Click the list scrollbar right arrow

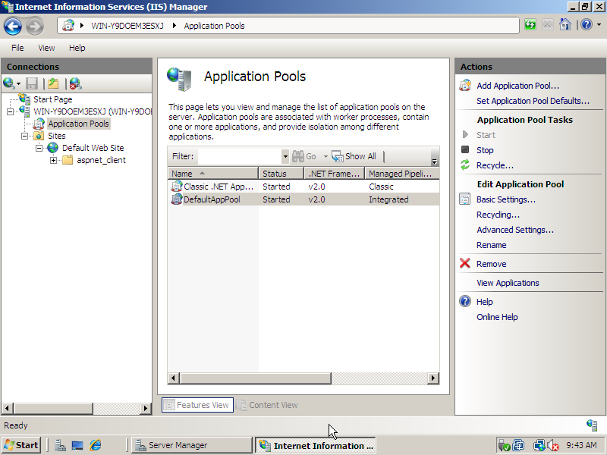click(433, 378)
